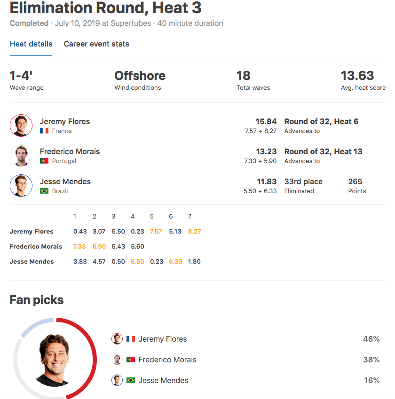395x399 pixels.
Task: Click Jesse Mendes small avatar in Fan picks
Action: 117,380
